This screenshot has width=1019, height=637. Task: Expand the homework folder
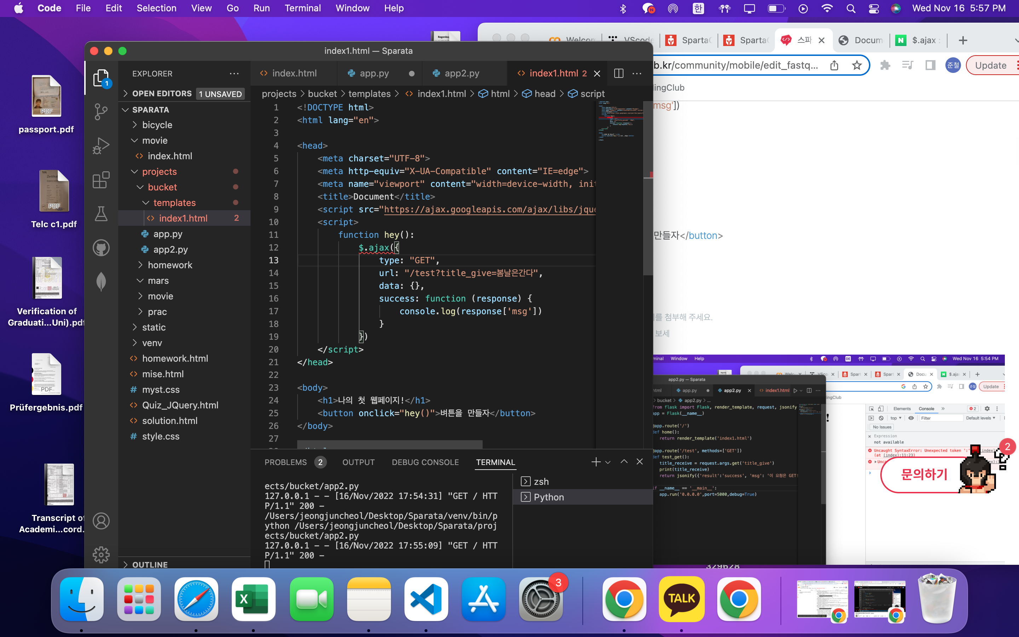point(184,265)
